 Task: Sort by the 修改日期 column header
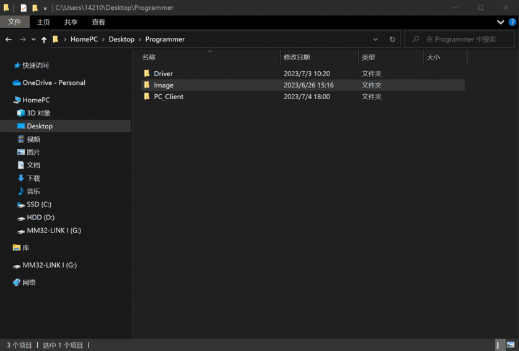pyautogui.click(x=297, y=57)
